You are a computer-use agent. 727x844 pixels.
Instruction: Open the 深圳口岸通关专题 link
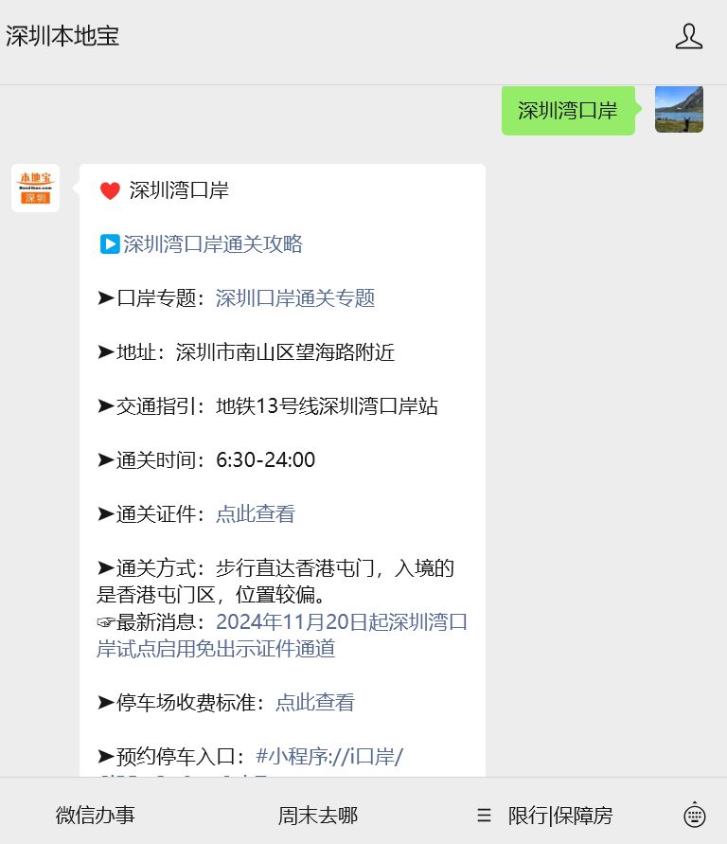coord(295,298)
